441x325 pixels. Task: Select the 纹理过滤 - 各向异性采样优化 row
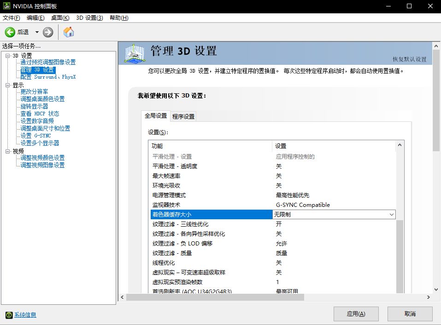[273, 234]
